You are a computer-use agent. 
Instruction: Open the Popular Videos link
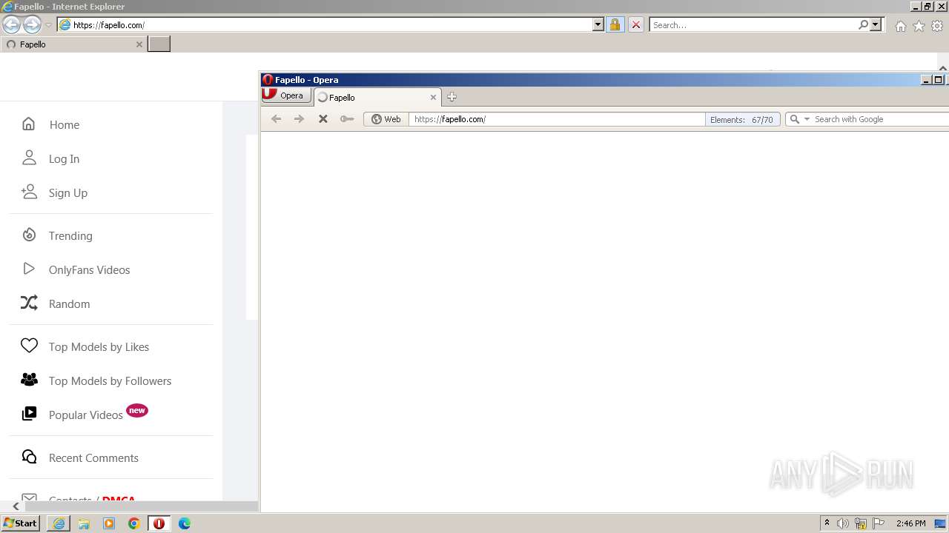[x=85, y=415]
